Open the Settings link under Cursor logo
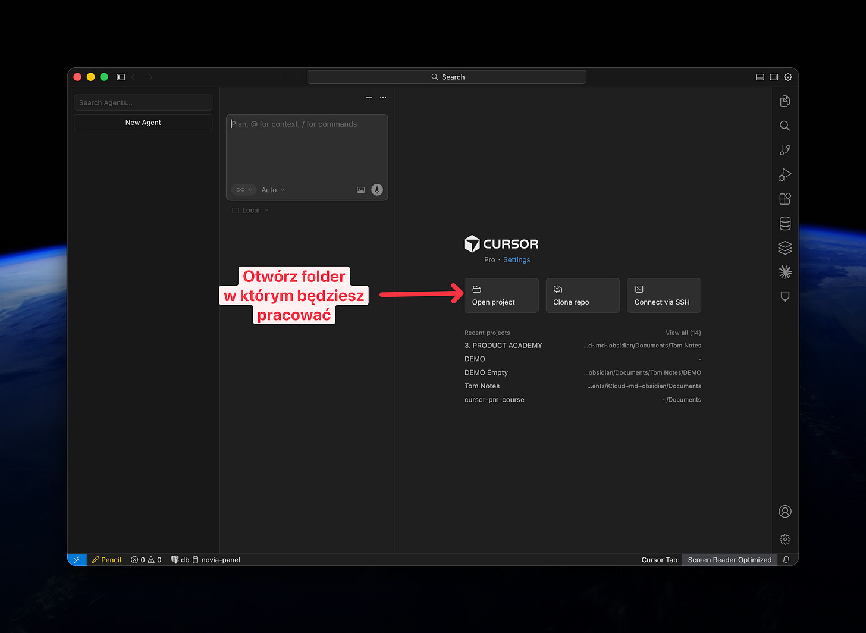Image resolution: width=866 pixels, height=633 pixels. point(517,260)
